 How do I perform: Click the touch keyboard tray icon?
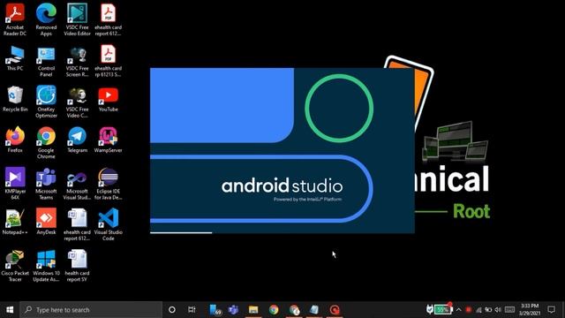509,310
